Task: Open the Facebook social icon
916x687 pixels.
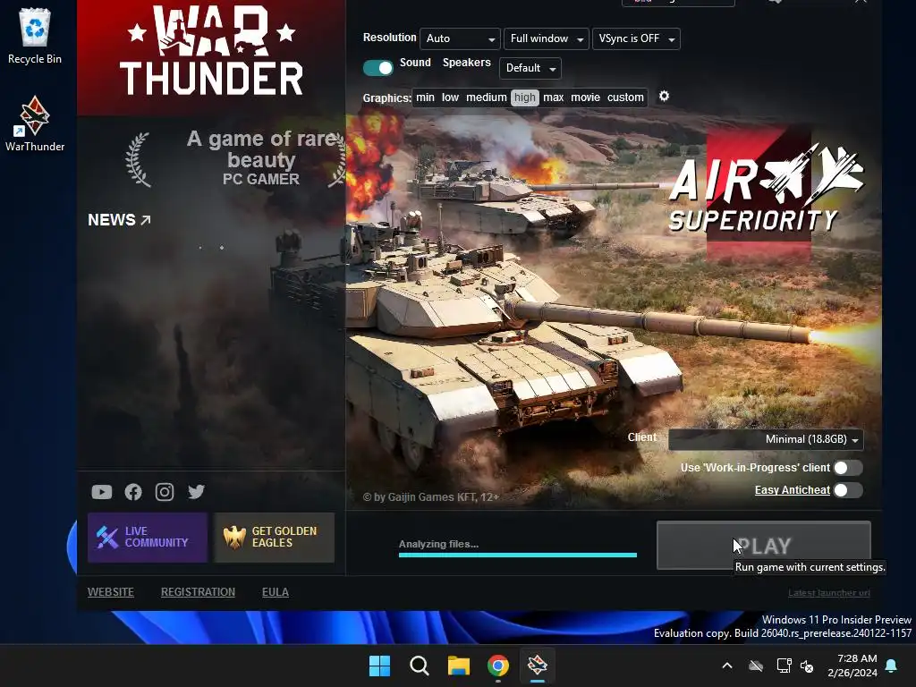Action: point(133,493)
